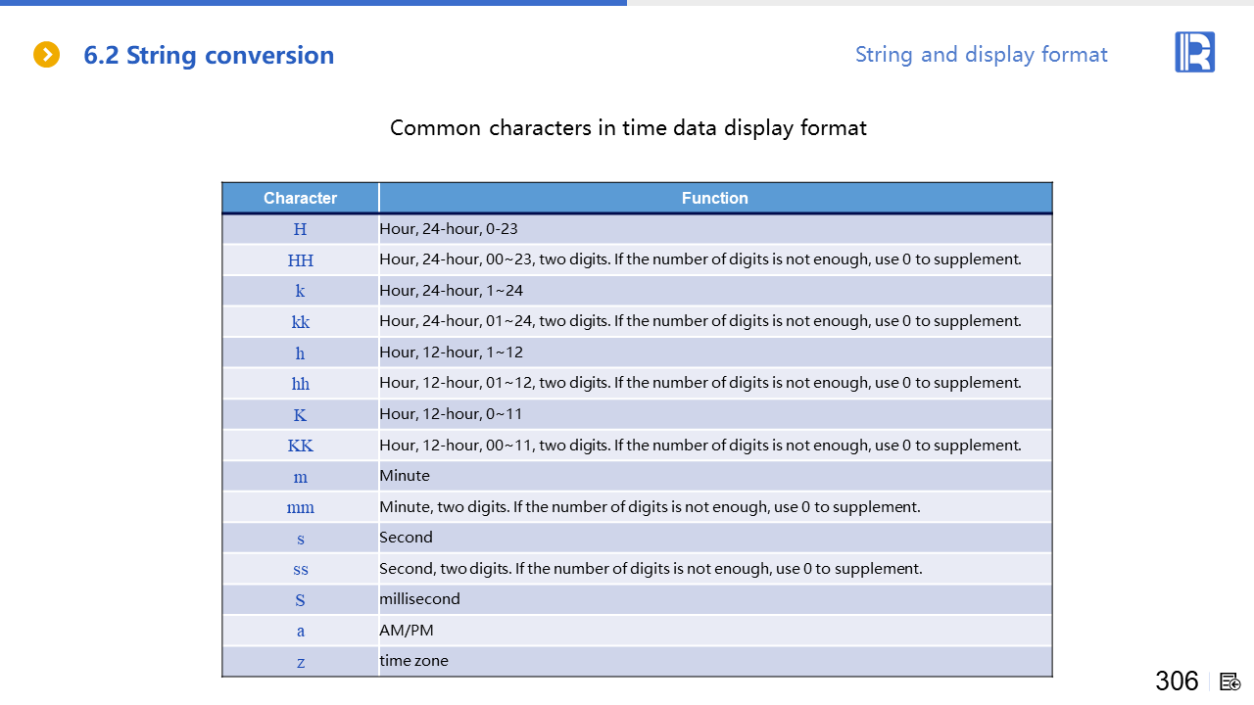The height and width of the screenshot is (705, 1254).
Task: Click the 'ss' character cell
Action: coord(300,569)
